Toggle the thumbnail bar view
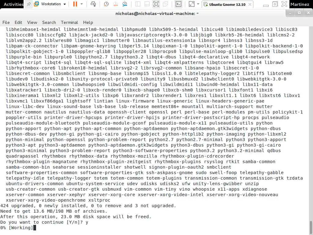The image size is (313, 235). (x=147, y=4)
